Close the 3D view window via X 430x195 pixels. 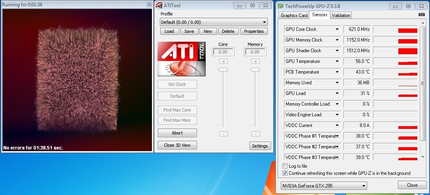click(x=149, y=4)
